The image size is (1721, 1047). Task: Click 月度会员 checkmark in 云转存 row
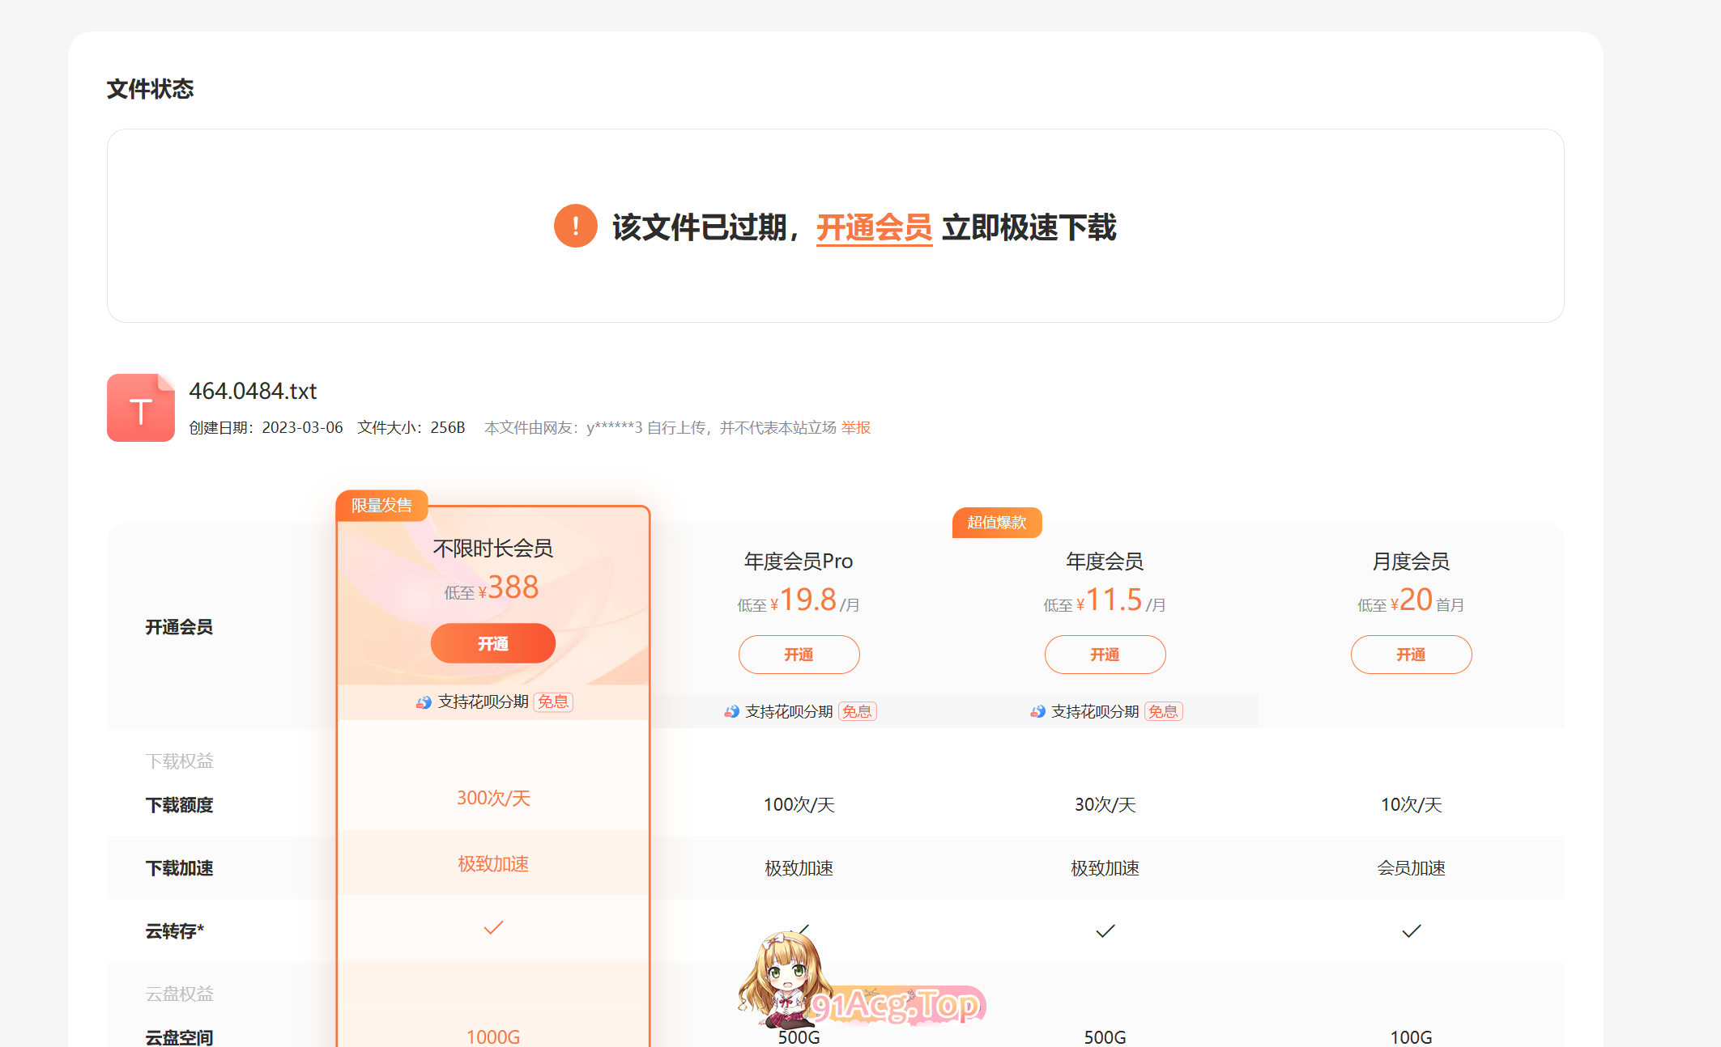pos(1411,931)
